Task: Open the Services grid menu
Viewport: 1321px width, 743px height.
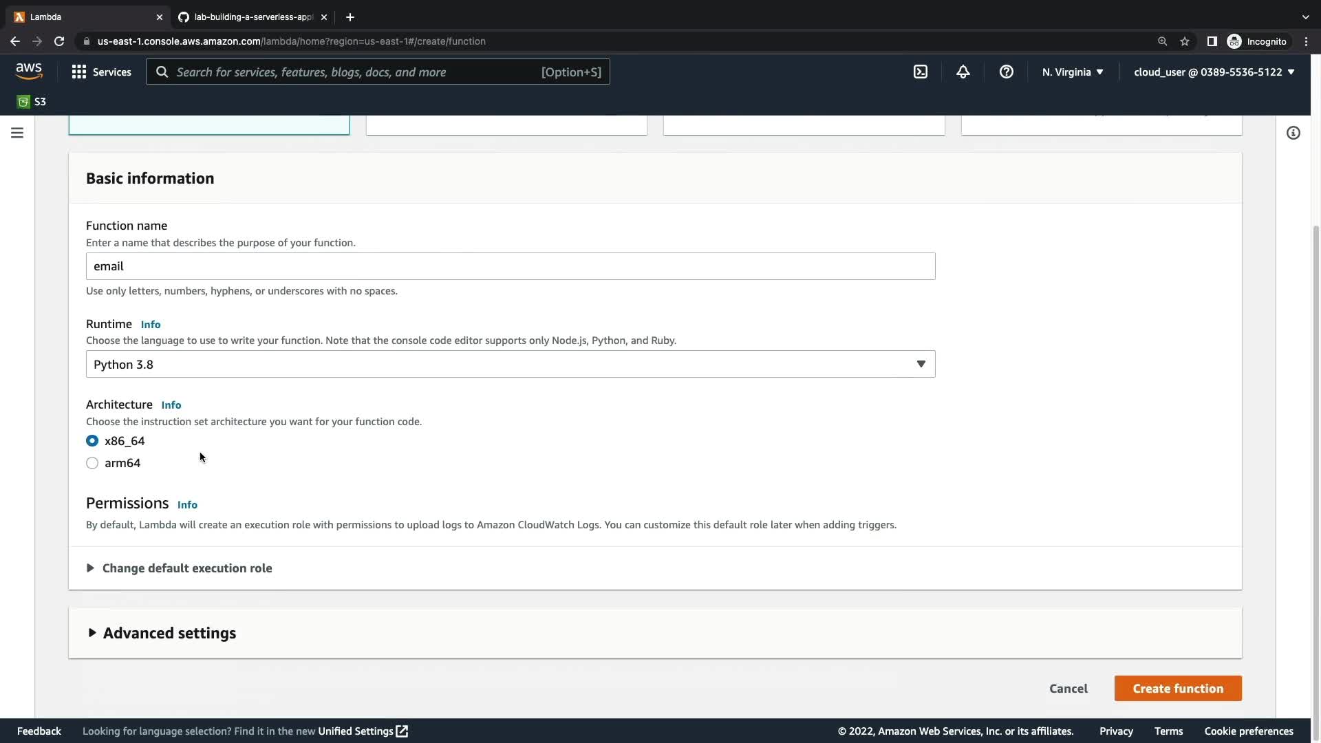Action: point(101,72)
